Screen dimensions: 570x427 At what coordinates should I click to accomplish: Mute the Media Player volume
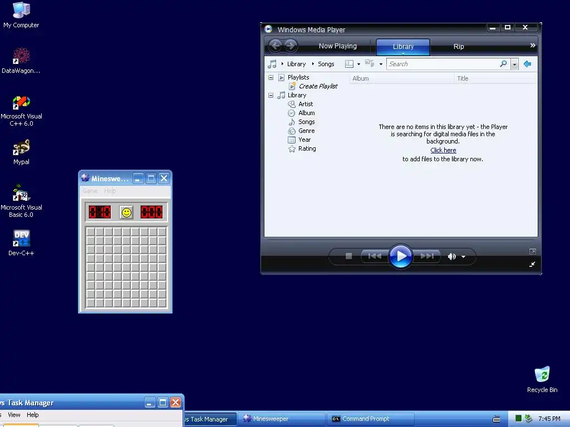click(451, 257)
